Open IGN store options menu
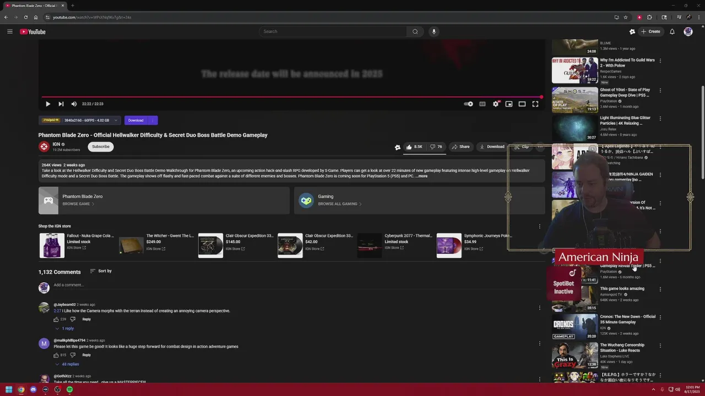 tap(540, 226)
